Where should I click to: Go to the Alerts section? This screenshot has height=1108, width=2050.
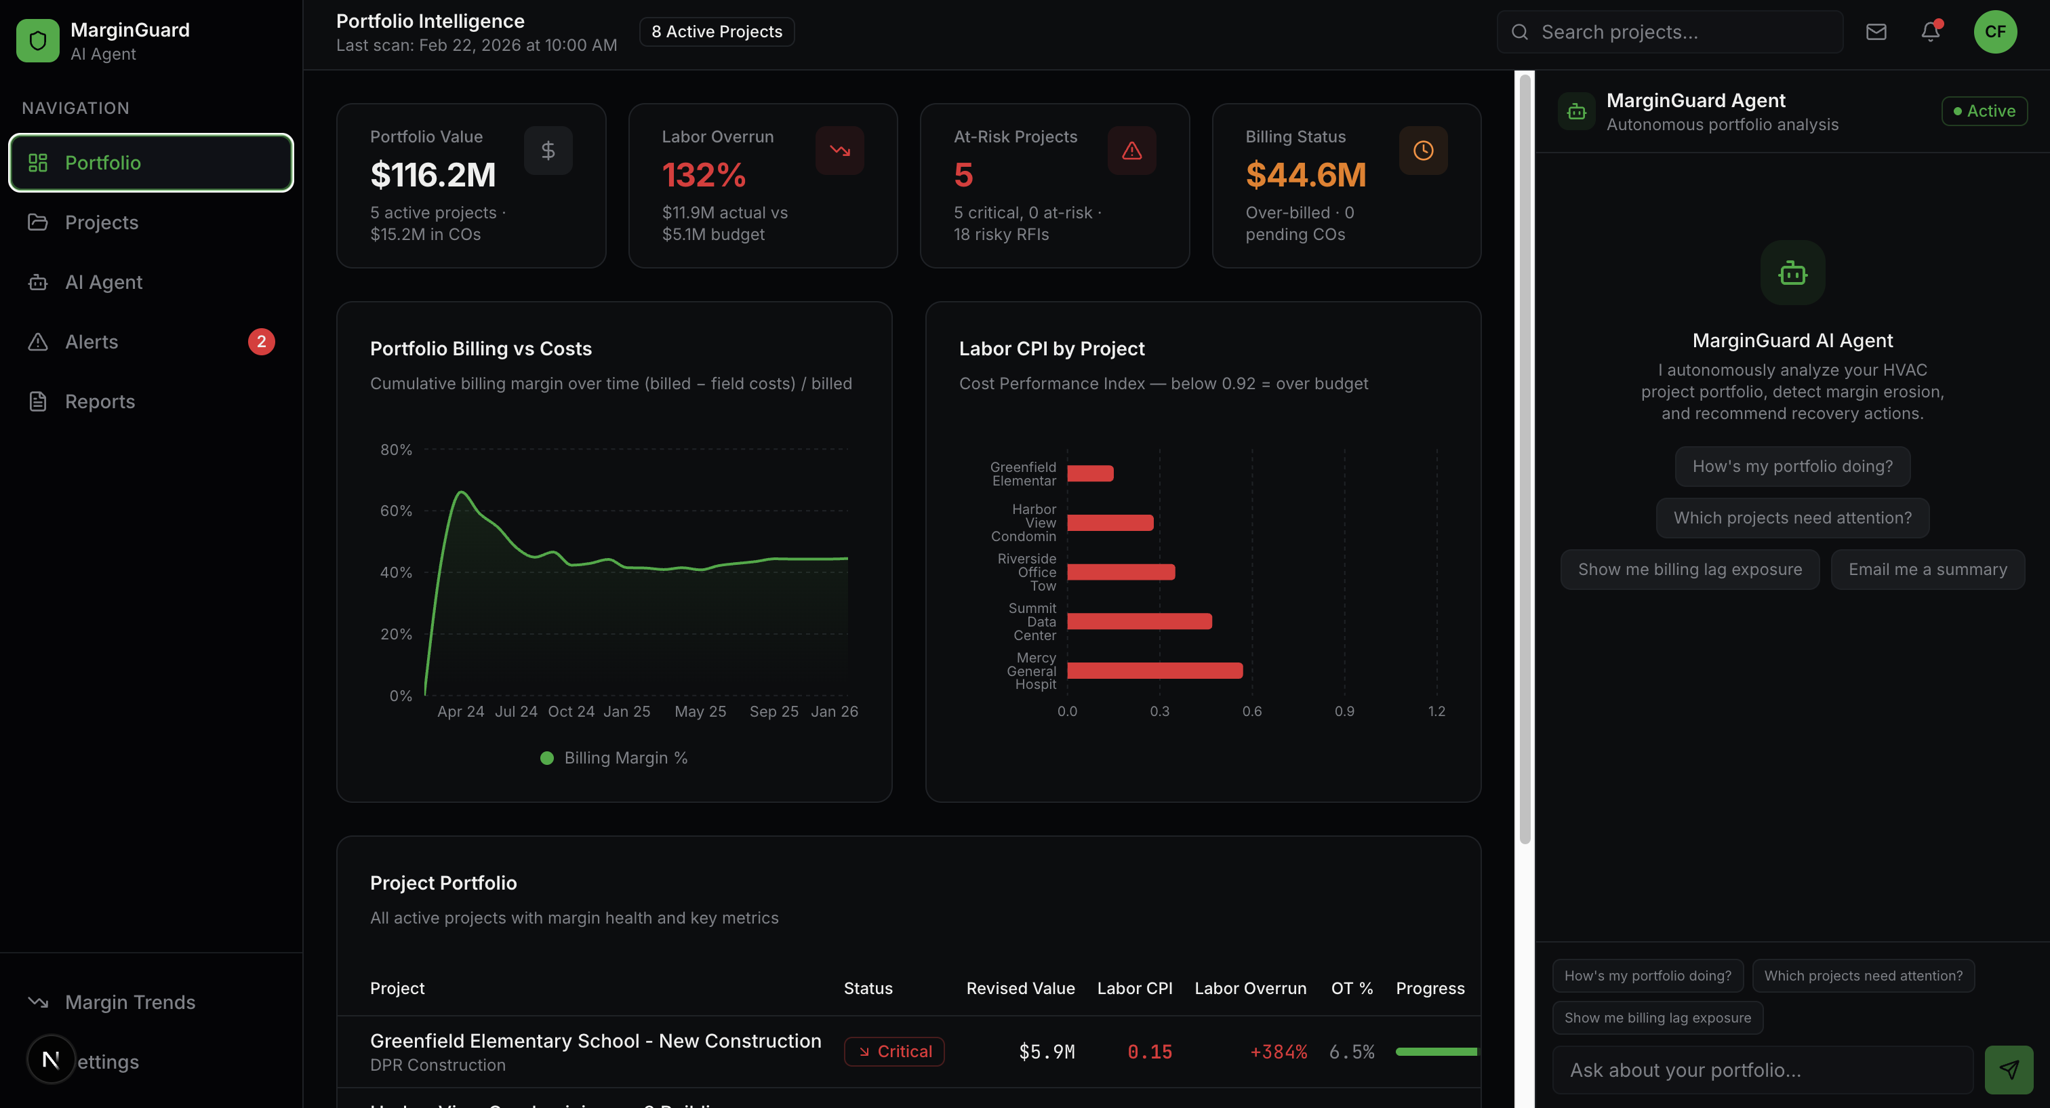pyautogui.click(x=92, y=342)
